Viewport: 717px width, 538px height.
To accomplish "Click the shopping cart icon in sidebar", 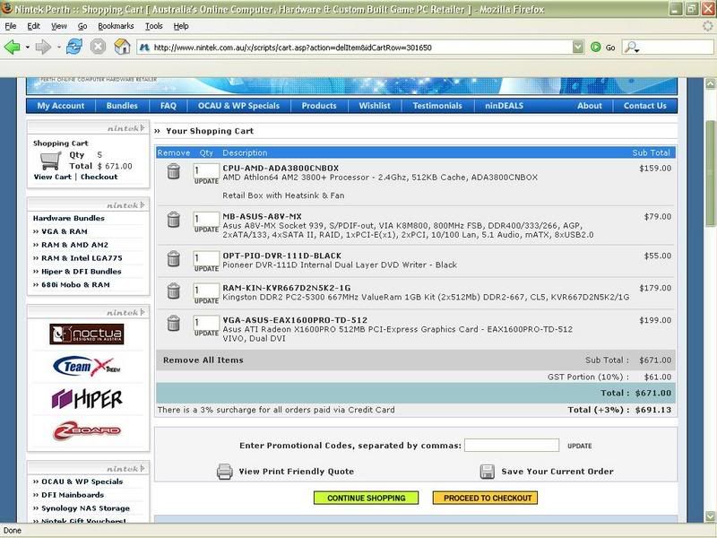I will tap(50, 161).
